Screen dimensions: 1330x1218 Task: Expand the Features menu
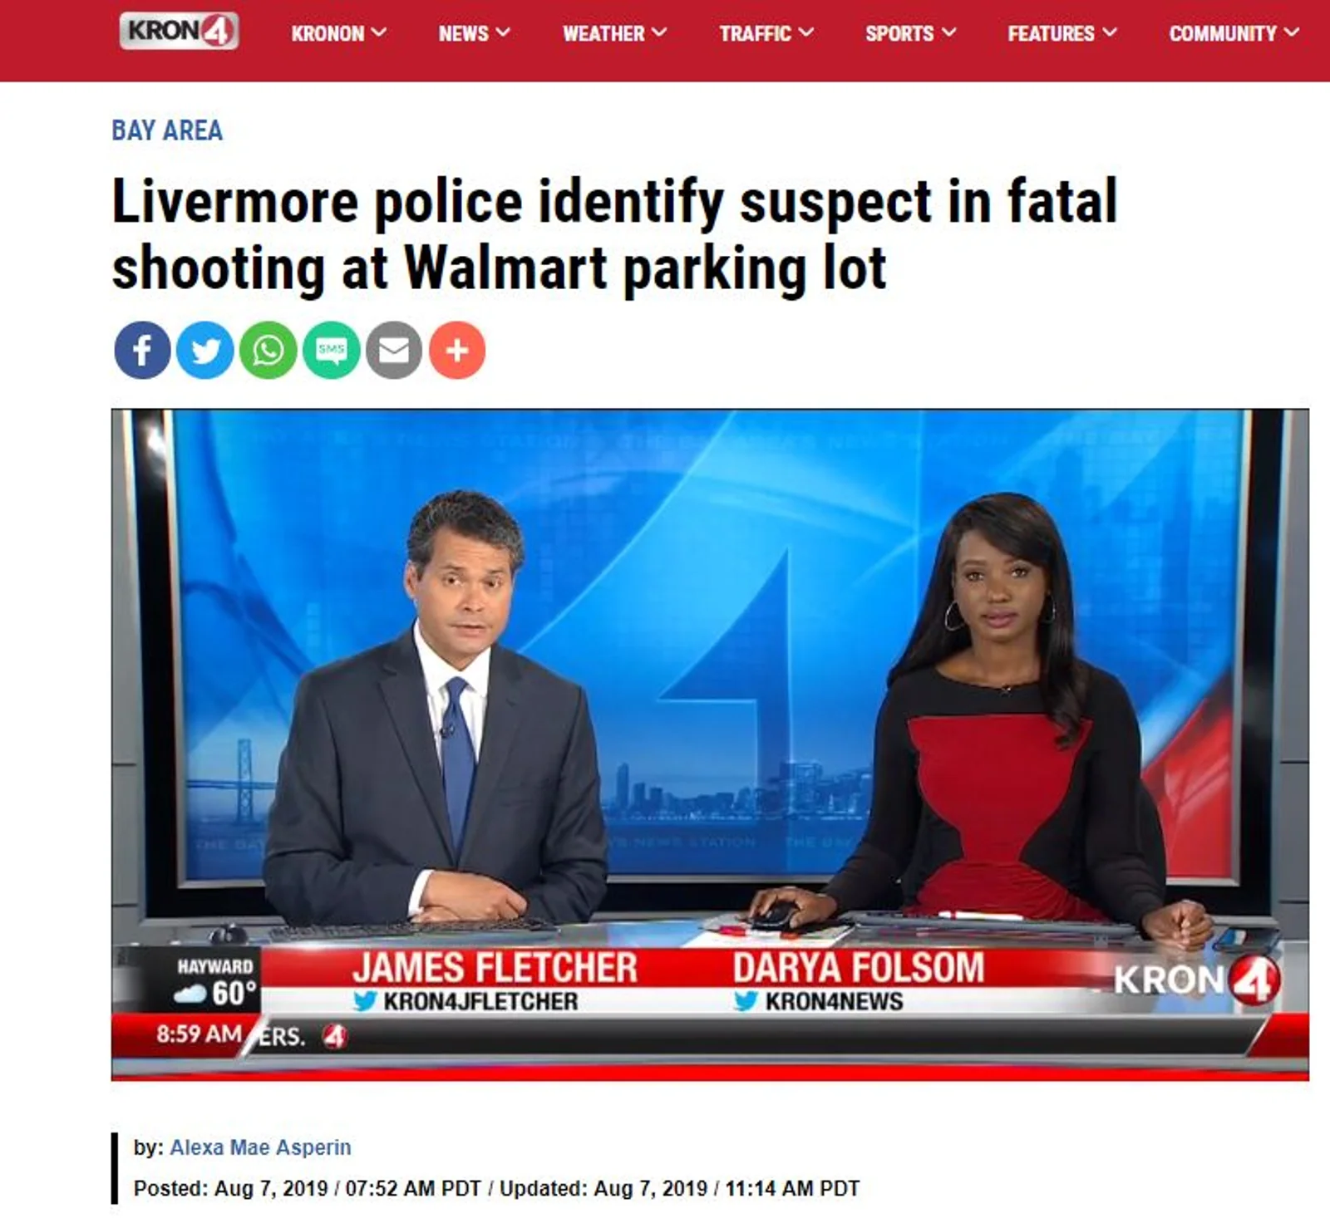tap(1062, 33)
